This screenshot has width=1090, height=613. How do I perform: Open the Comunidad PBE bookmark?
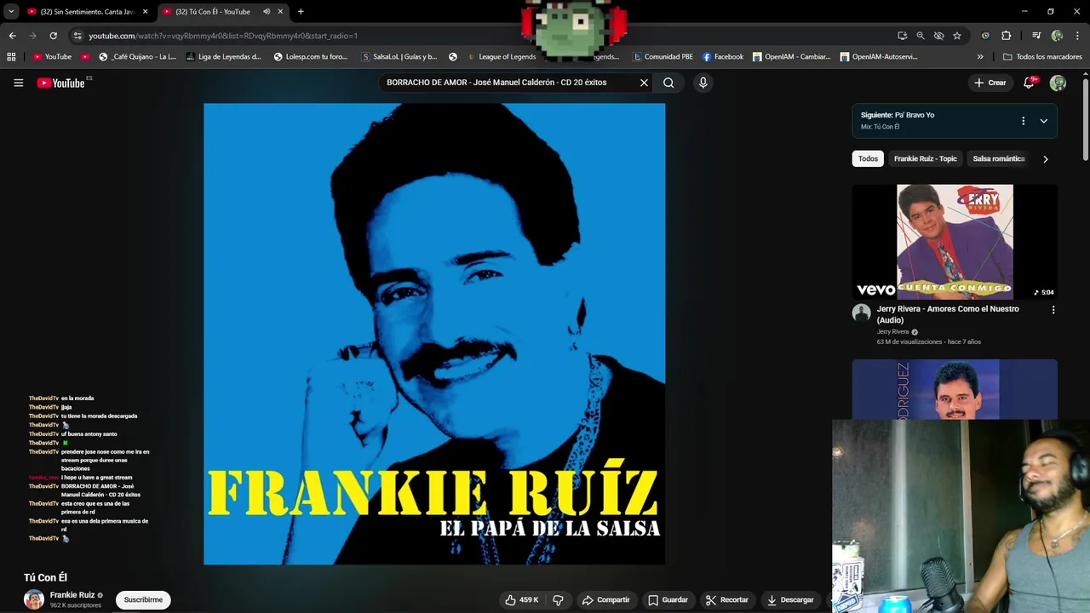point(663,57)
